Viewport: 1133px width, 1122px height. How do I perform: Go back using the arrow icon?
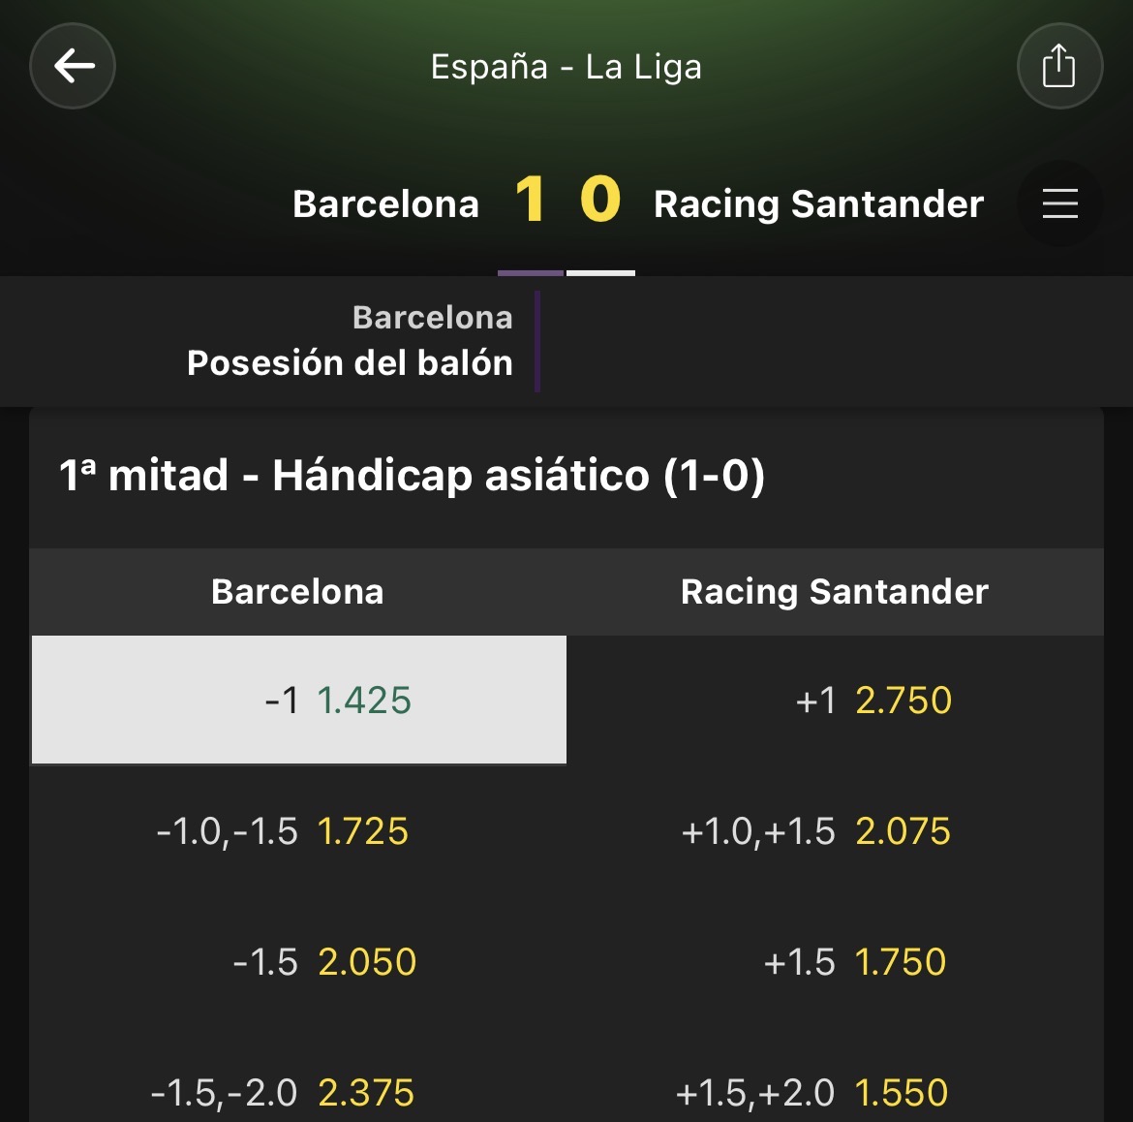click(x=73, y=66)
